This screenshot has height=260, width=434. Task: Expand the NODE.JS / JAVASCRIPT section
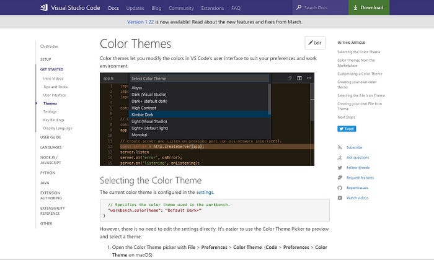(x=51, y=160)
